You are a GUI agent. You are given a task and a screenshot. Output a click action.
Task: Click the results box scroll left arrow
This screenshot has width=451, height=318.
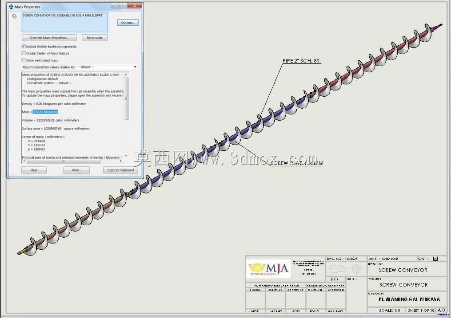tap(24, 161)
